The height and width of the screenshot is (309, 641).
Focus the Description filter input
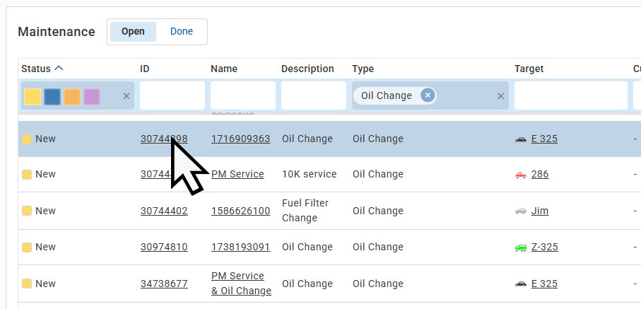point(314,95)
